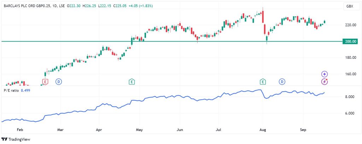Click the low value L222.15
Viewport: 362px width, 144px height.
pos(104,6)
